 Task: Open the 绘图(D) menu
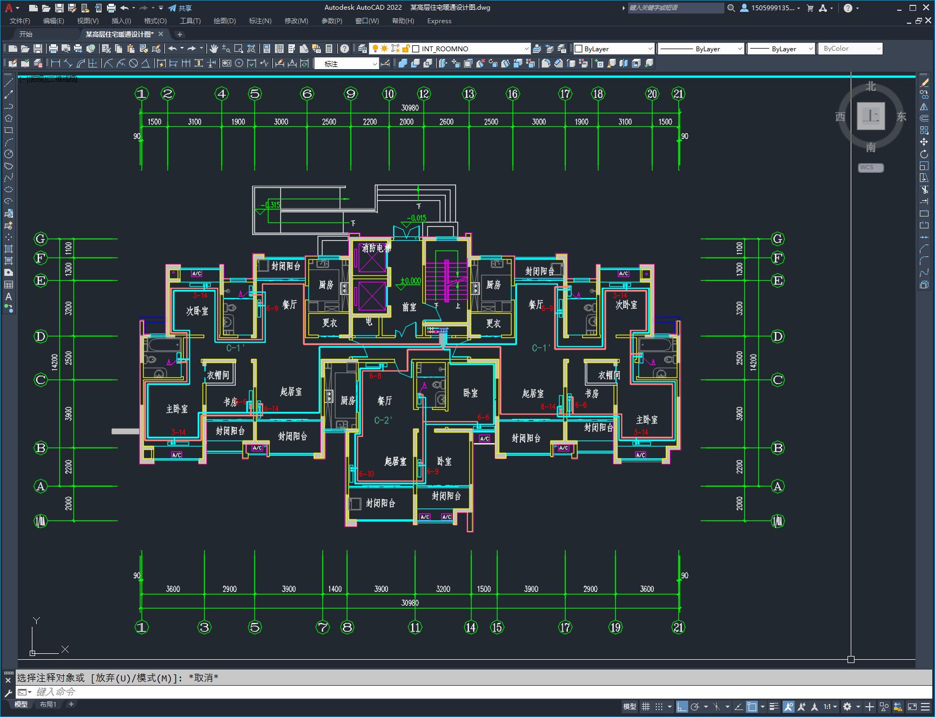(x=225, y=21)
